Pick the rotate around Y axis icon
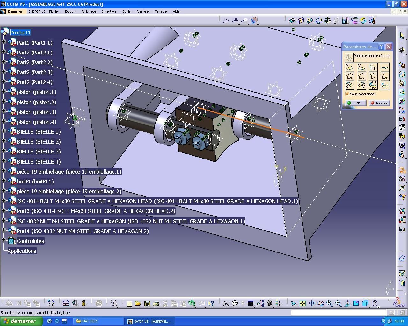 coord(361,85)
